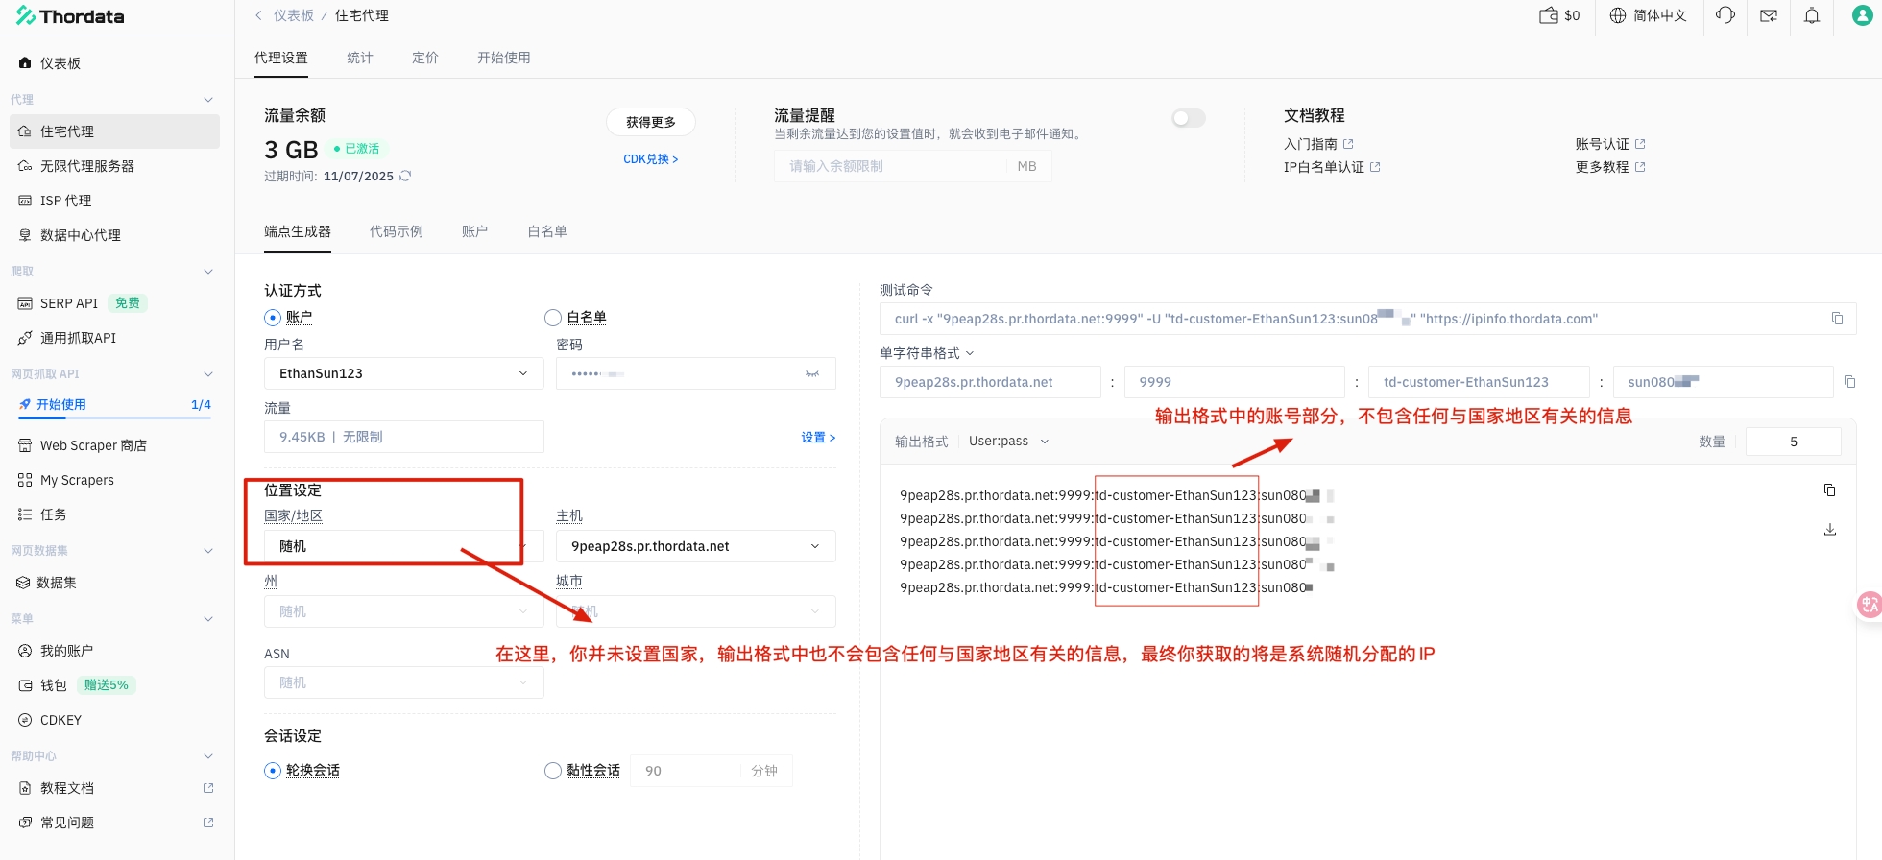Expand the host dropdown 9peap28s.pr.thordata.net

[695, 546]
